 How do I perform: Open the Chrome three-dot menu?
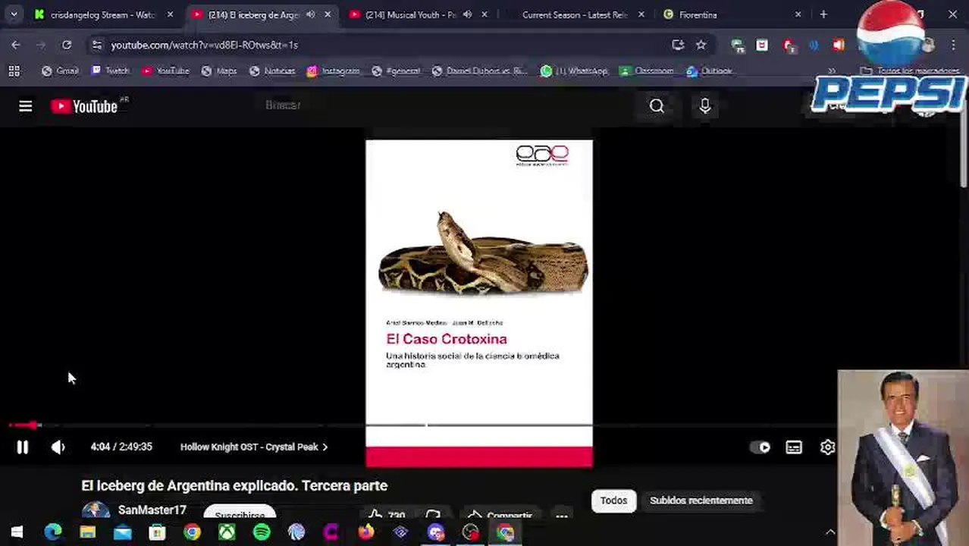[953, 45]
